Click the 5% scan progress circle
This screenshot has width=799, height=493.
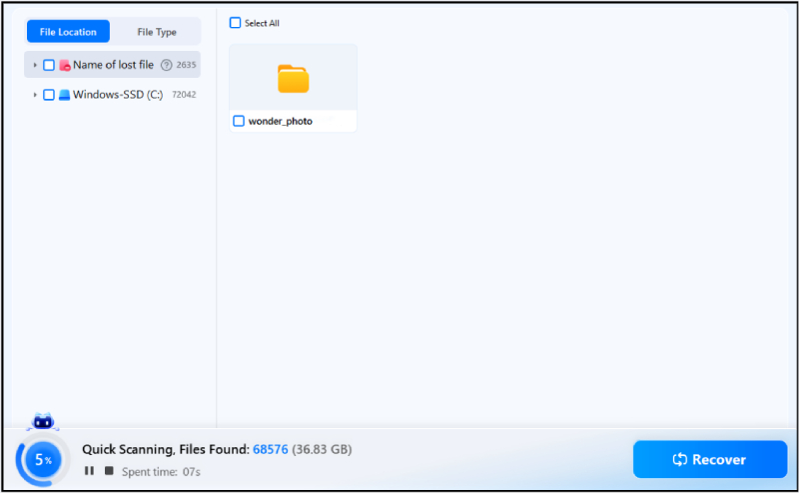(x=43, y=460)
